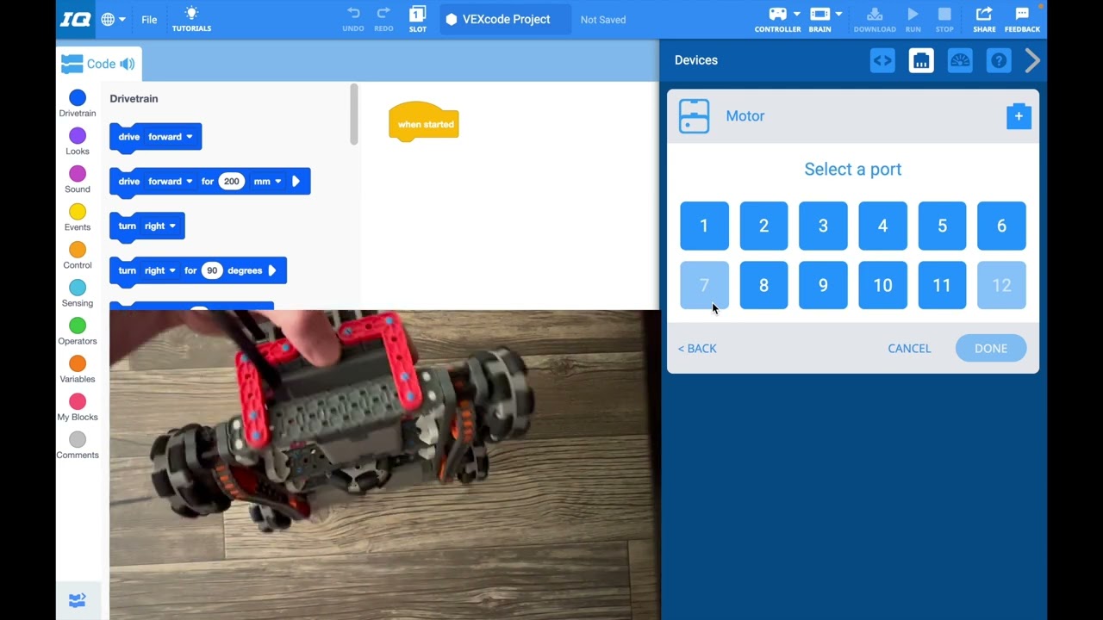Click the Motor device icon
This screenshot has height=620, width=1103.
[694, 116]
